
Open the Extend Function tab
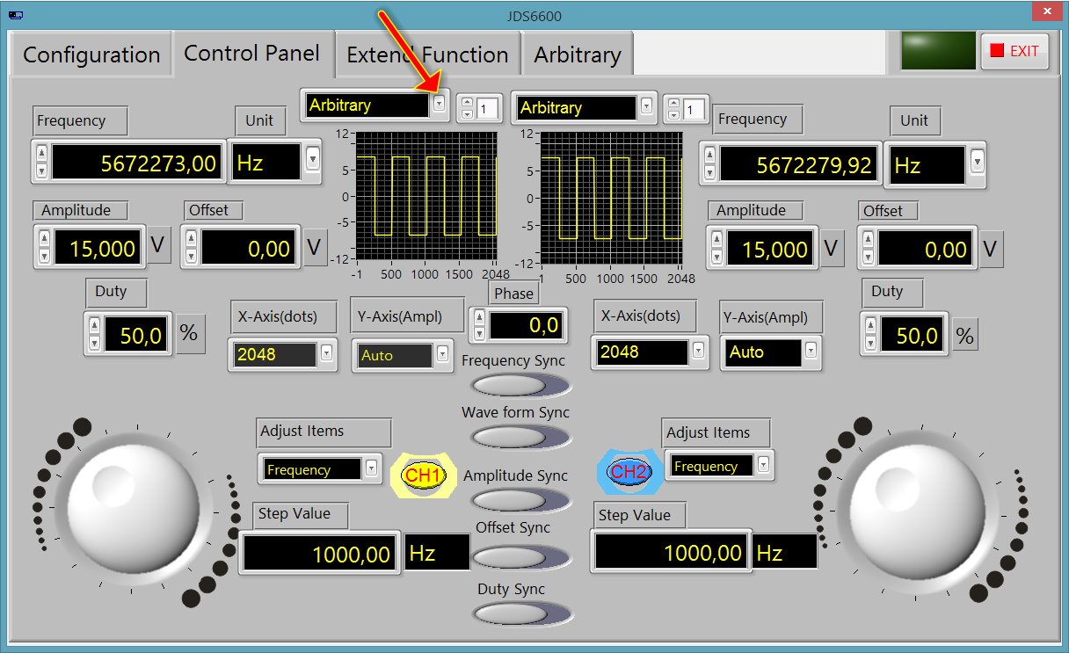(x=427, y=54)
